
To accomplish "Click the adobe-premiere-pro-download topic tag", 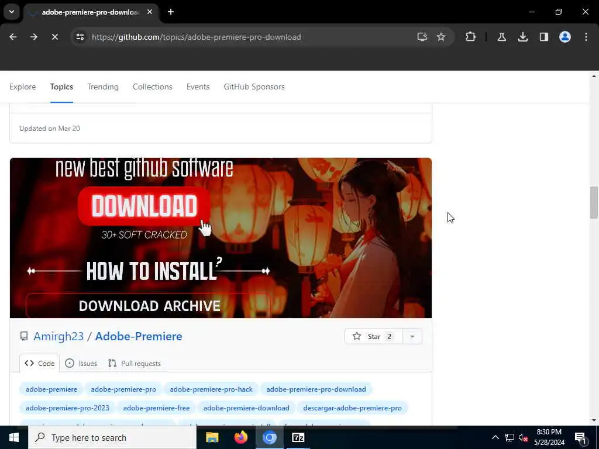I will point(316,389).
